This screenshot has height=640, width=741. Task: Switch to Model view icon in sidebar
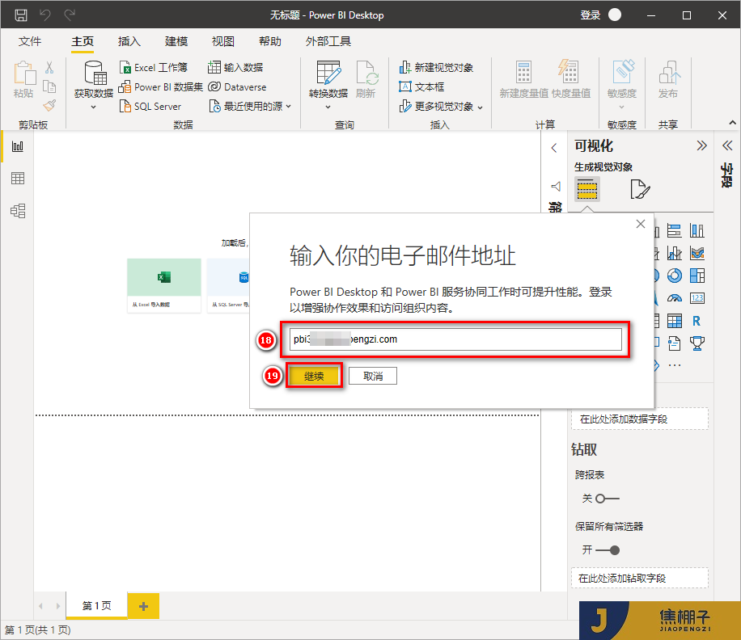18,210
